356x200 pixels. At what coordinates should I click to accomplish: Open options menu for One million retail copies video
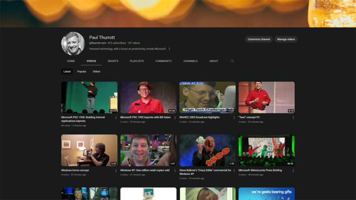(175, 170)
